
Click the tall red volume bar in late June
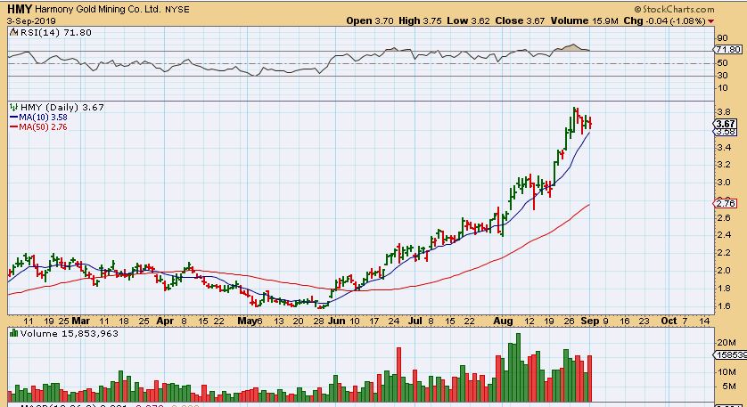(x=398, y=375)
